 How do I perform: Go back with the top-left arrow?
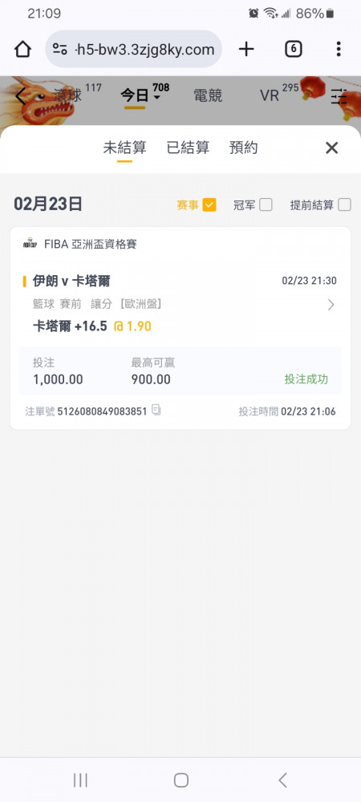click(20, 95)
